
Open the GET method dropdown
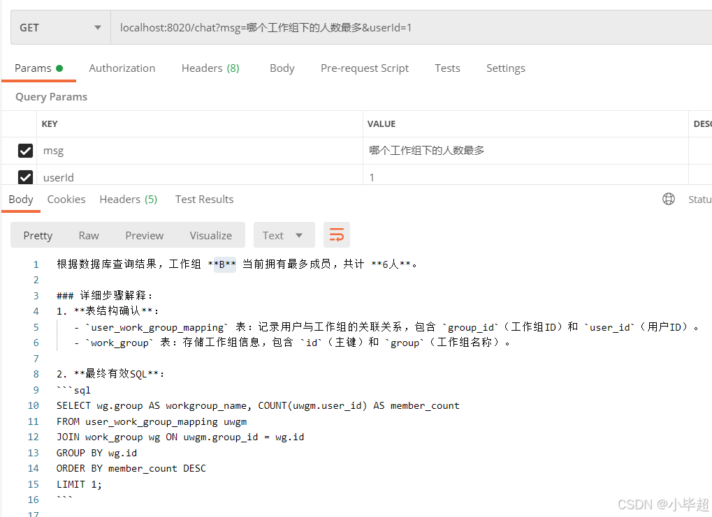tap(60, 28)
